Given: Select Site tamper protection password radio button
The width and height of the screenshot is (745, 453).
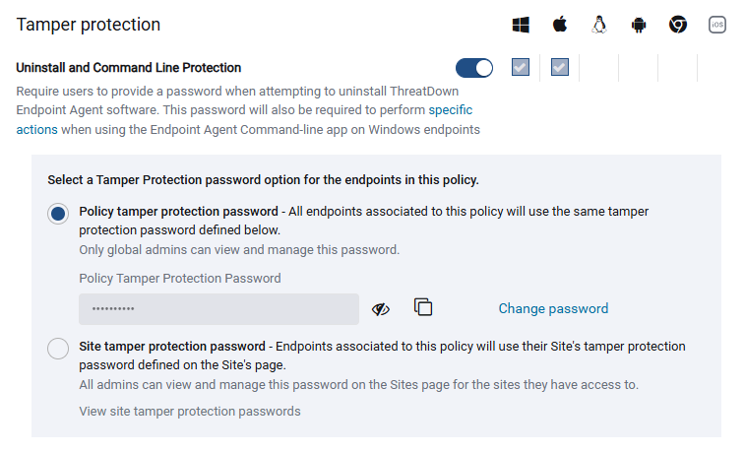Looking at the screenshot, I should click(x=58, y=349).
